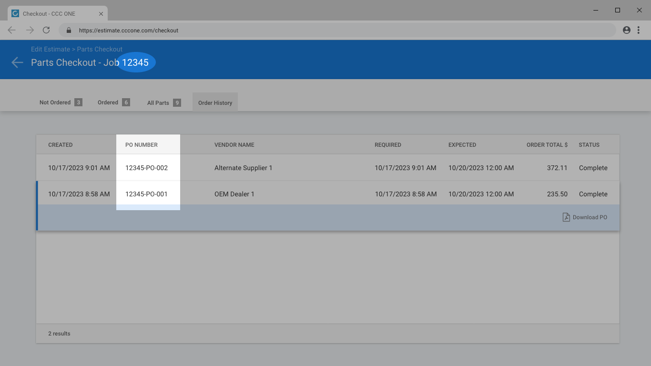Click created date 10/17/2023 8:58 AM
The height and width of the screenshot is (366, 651).
pos(79,194)
